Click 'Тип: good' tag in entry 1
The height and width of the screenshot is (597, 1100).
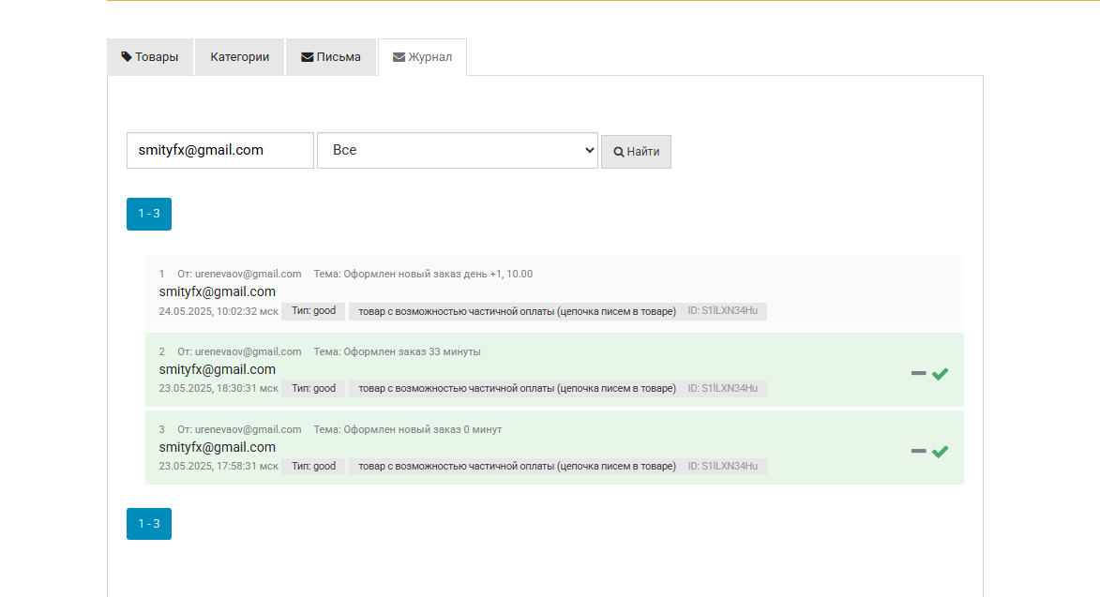(313, 311)
